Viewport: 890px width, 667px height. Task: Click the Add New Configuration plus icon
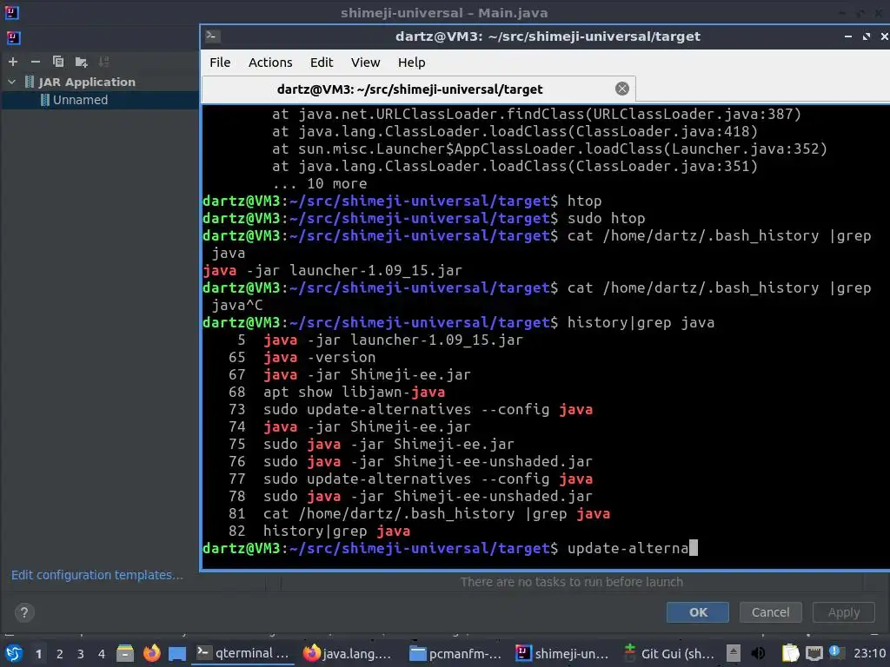[13, 62]
